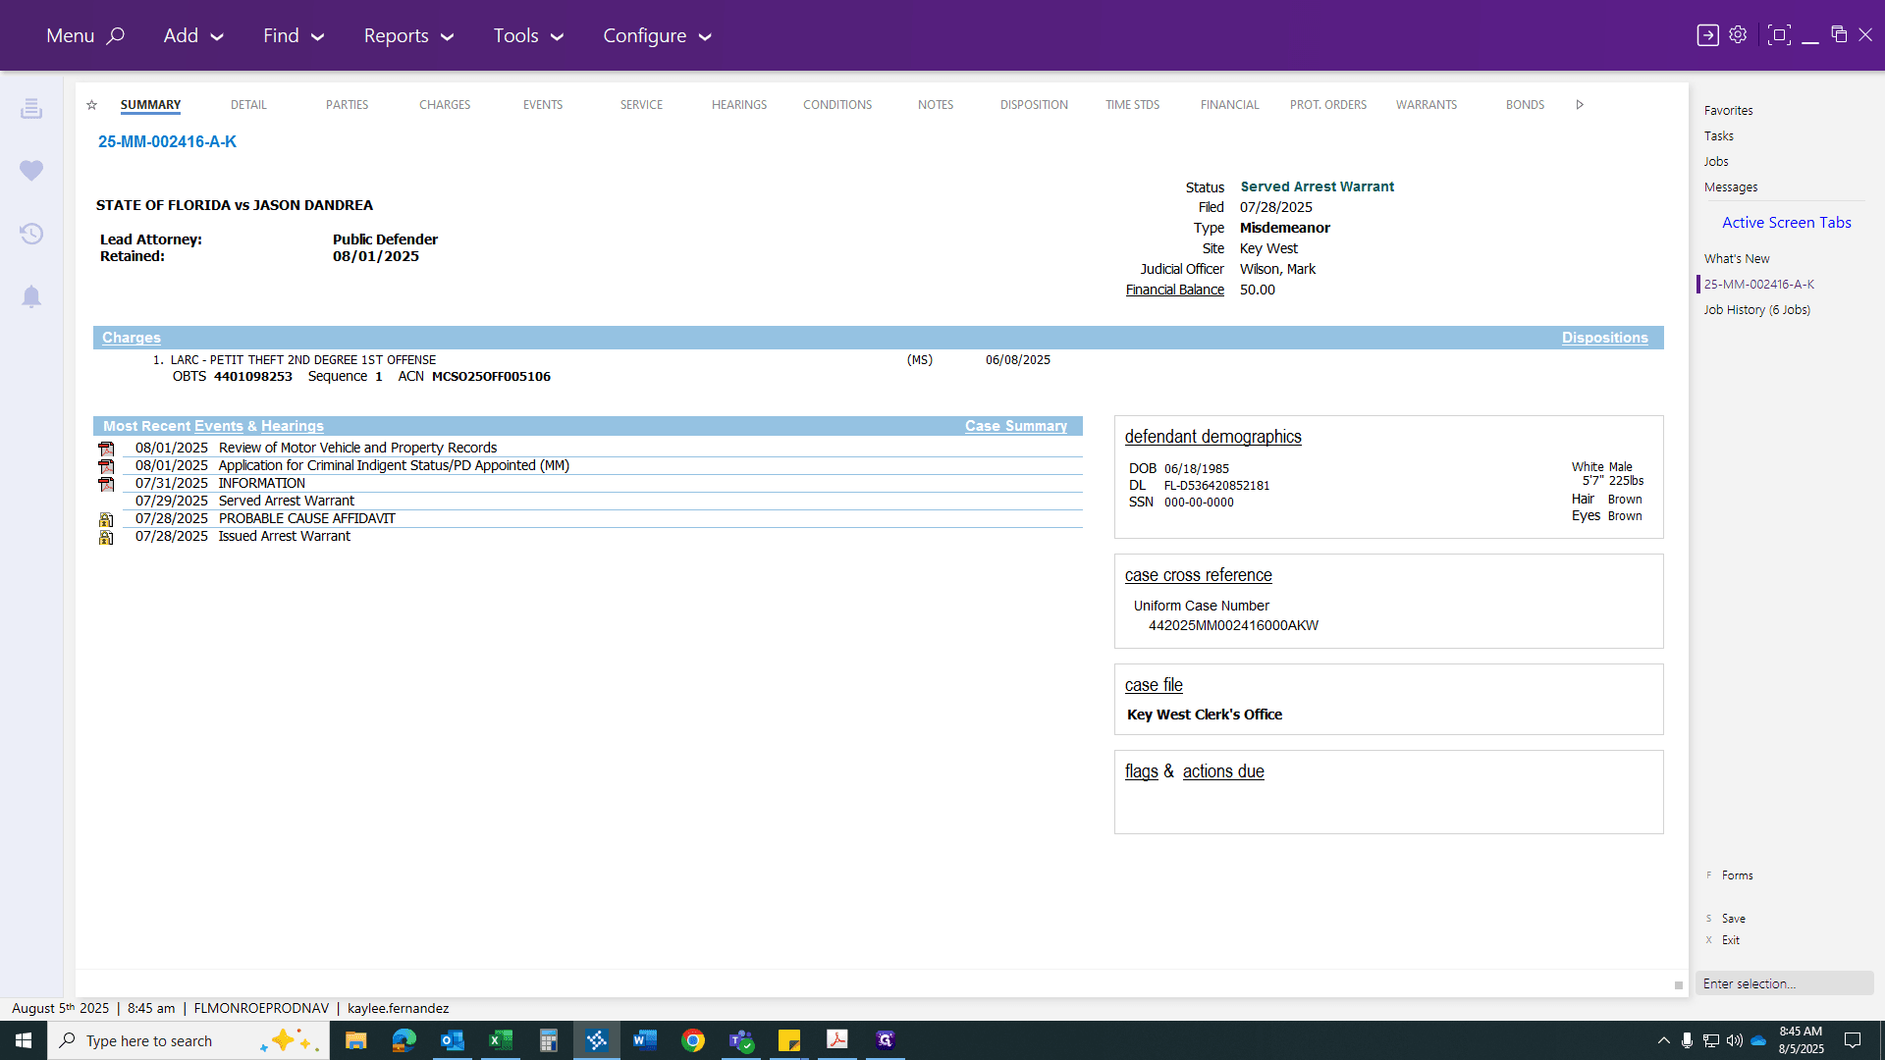Expand the Reports dropdown menu
Screen dimensions: 1885x1060
(x=408, y=35)
